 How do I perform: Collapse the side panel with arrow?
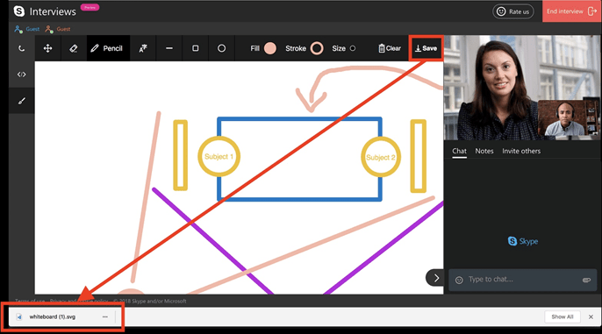[436, 278]
